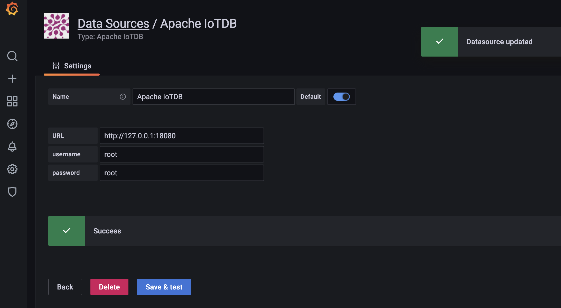Click the Name field info icon
The height and width of the screenshot is (308, 561).
tap(123, 97)
